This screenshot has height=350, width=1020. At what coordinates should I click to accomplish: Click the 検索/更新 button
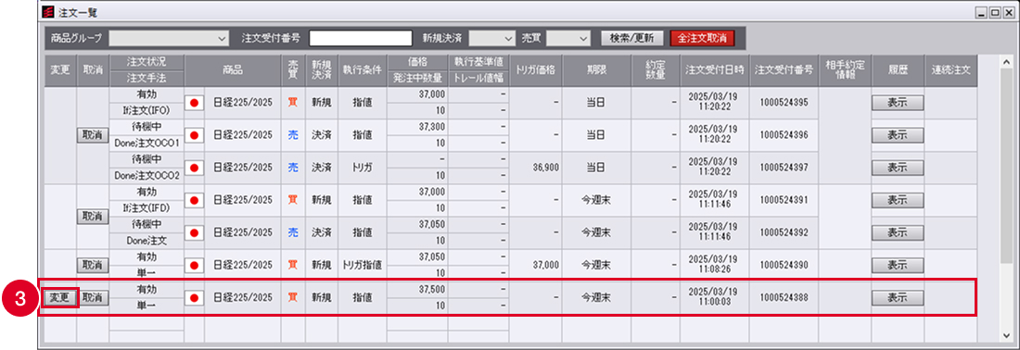[x=631, y=38]
